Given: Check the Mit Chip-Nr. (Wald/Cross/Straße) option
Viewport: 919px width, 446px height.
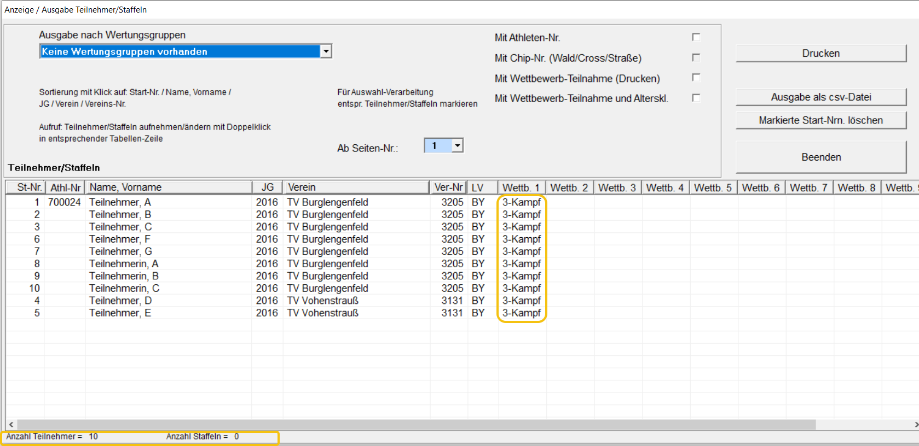Looking at the screenshot, I should (696, 57).
